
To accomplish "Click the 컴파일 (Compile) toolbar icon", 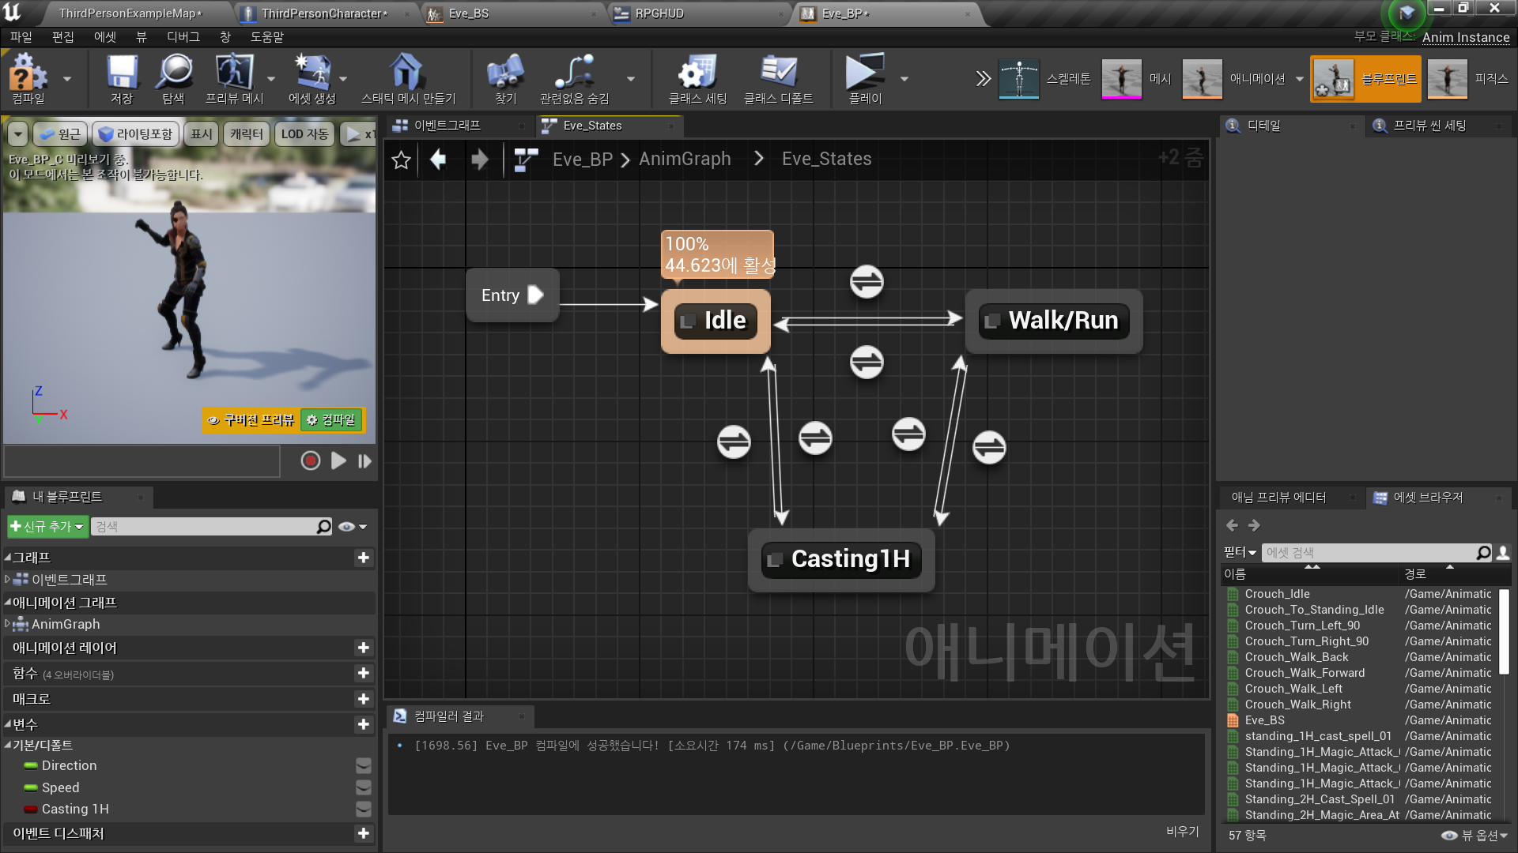I will pyautogui.click(x=28, y=77).
